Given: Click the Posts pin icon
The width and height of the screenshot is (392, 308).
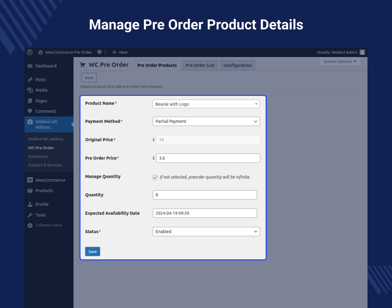Looking at the screenshot, I should (30, 80).
